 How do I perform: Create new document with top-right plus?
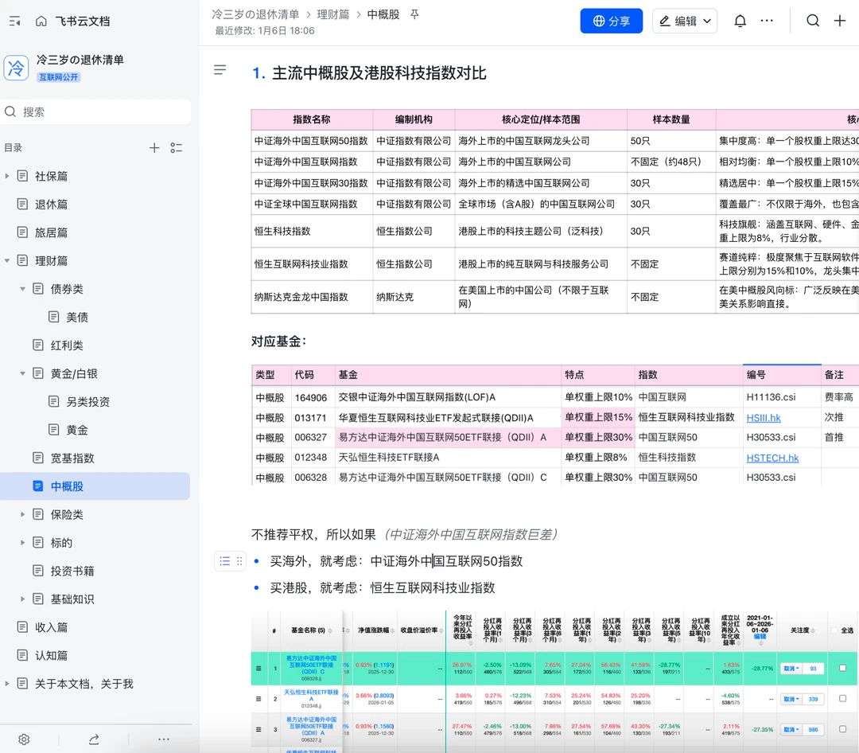point(840,21)
